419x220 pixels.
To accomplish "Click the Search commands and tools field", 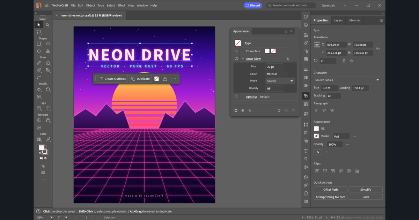I will 291,6.
